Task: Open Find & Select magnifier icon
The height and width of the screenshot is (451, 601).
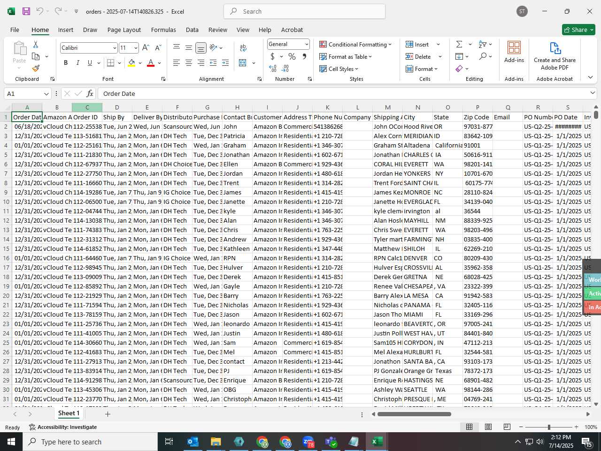Action: click(483, 56)
